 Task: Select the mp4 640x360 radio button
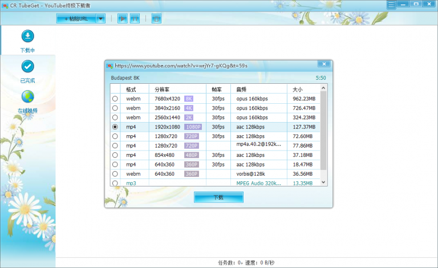tap(115, 164)
